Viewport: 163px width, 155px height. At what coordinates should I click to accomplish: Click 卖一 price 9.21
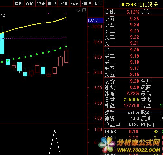135,43
